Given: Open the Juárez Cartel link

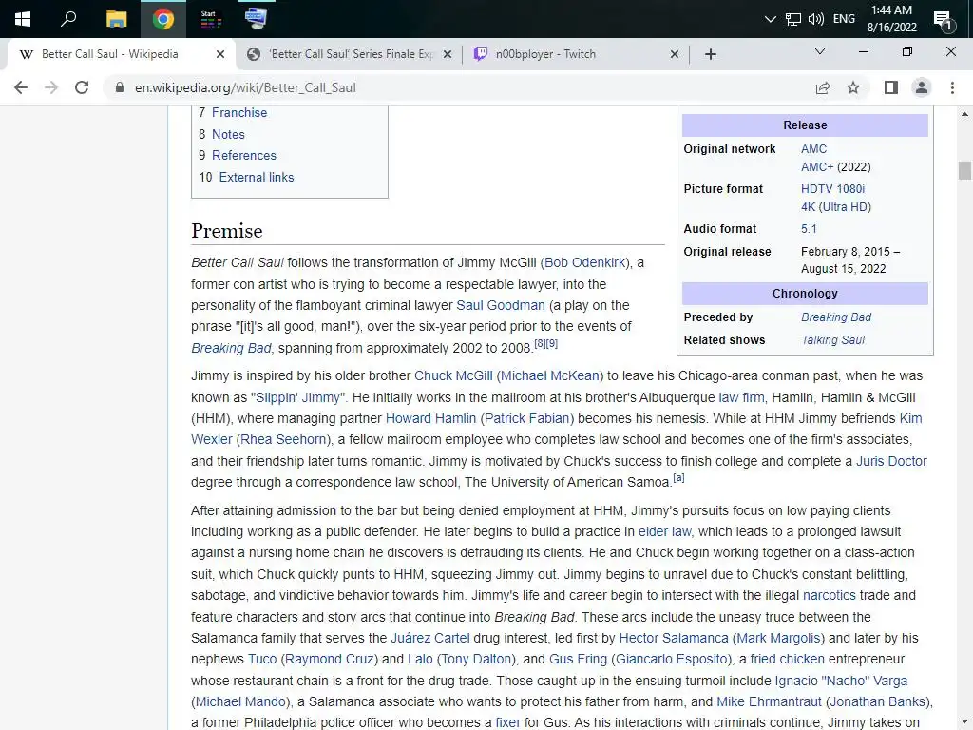Looking at the screenshot, I should 430,638.
